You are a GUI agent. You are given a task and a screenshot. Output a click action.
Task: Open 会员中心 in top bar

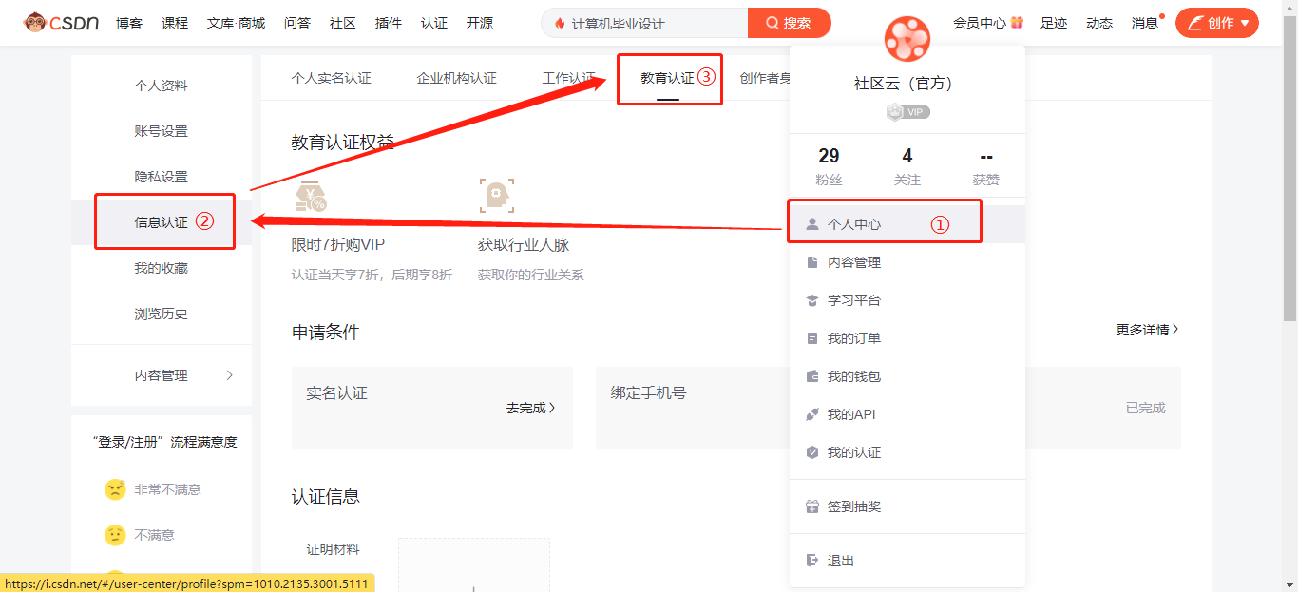point(980,23)
